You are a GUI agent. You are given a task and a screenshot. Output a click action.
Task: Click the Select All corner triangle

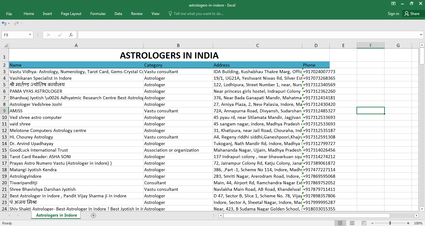(6, 45)
